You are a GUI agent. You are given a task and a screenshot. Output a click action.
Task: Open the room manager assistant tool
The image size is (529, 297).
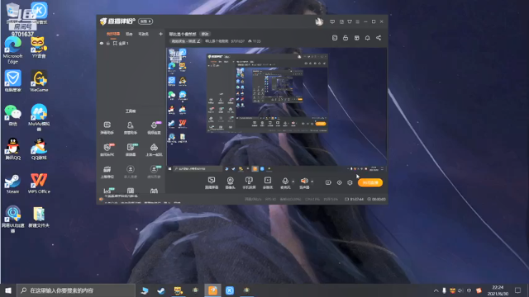(x=131, y=128)
